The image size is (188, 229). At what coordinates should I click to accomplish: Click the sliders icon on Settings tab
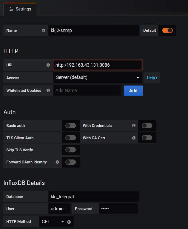click(x=11, y=9)
